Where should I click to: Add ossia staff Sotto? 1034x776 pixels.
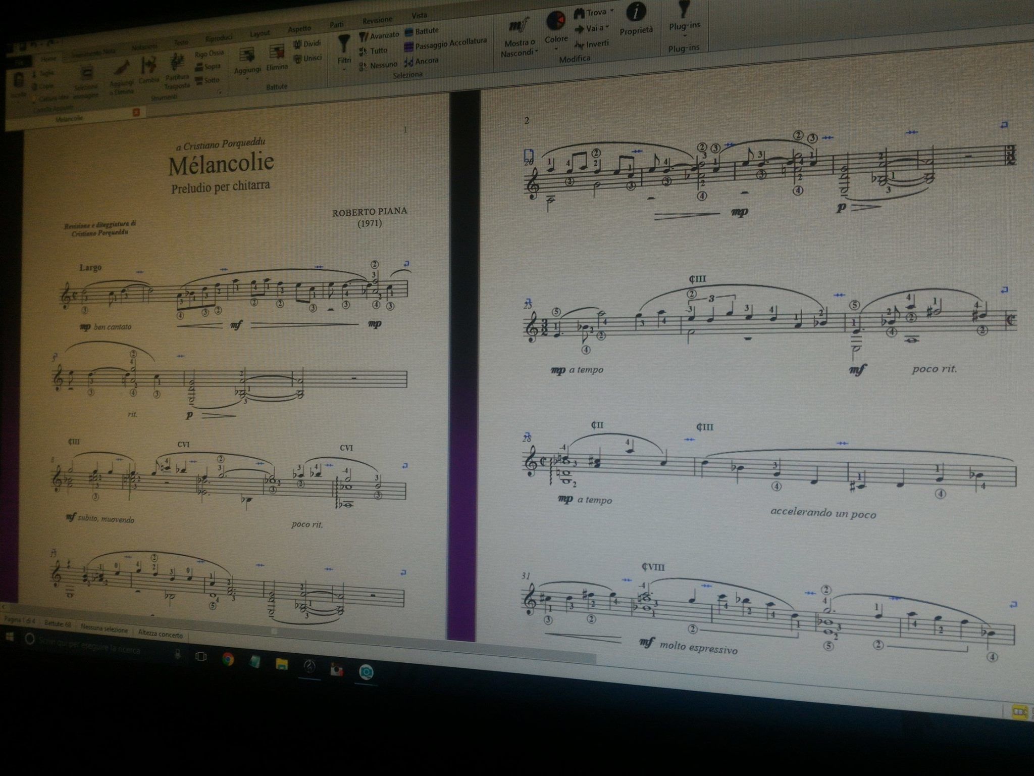pos(208,80)
